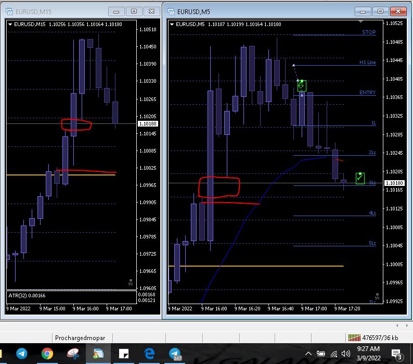Screen dimensions: 413x364
Task: Click the H1 Line label
Action: click(367, 62)
